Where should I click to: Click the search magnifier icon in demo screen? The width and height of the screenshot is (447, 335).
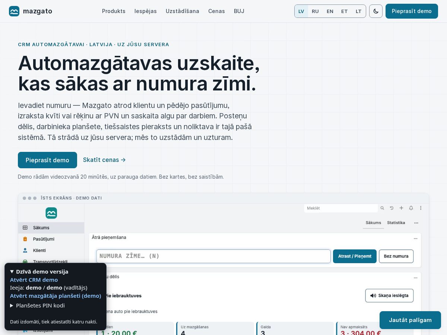tap(382, 208)
